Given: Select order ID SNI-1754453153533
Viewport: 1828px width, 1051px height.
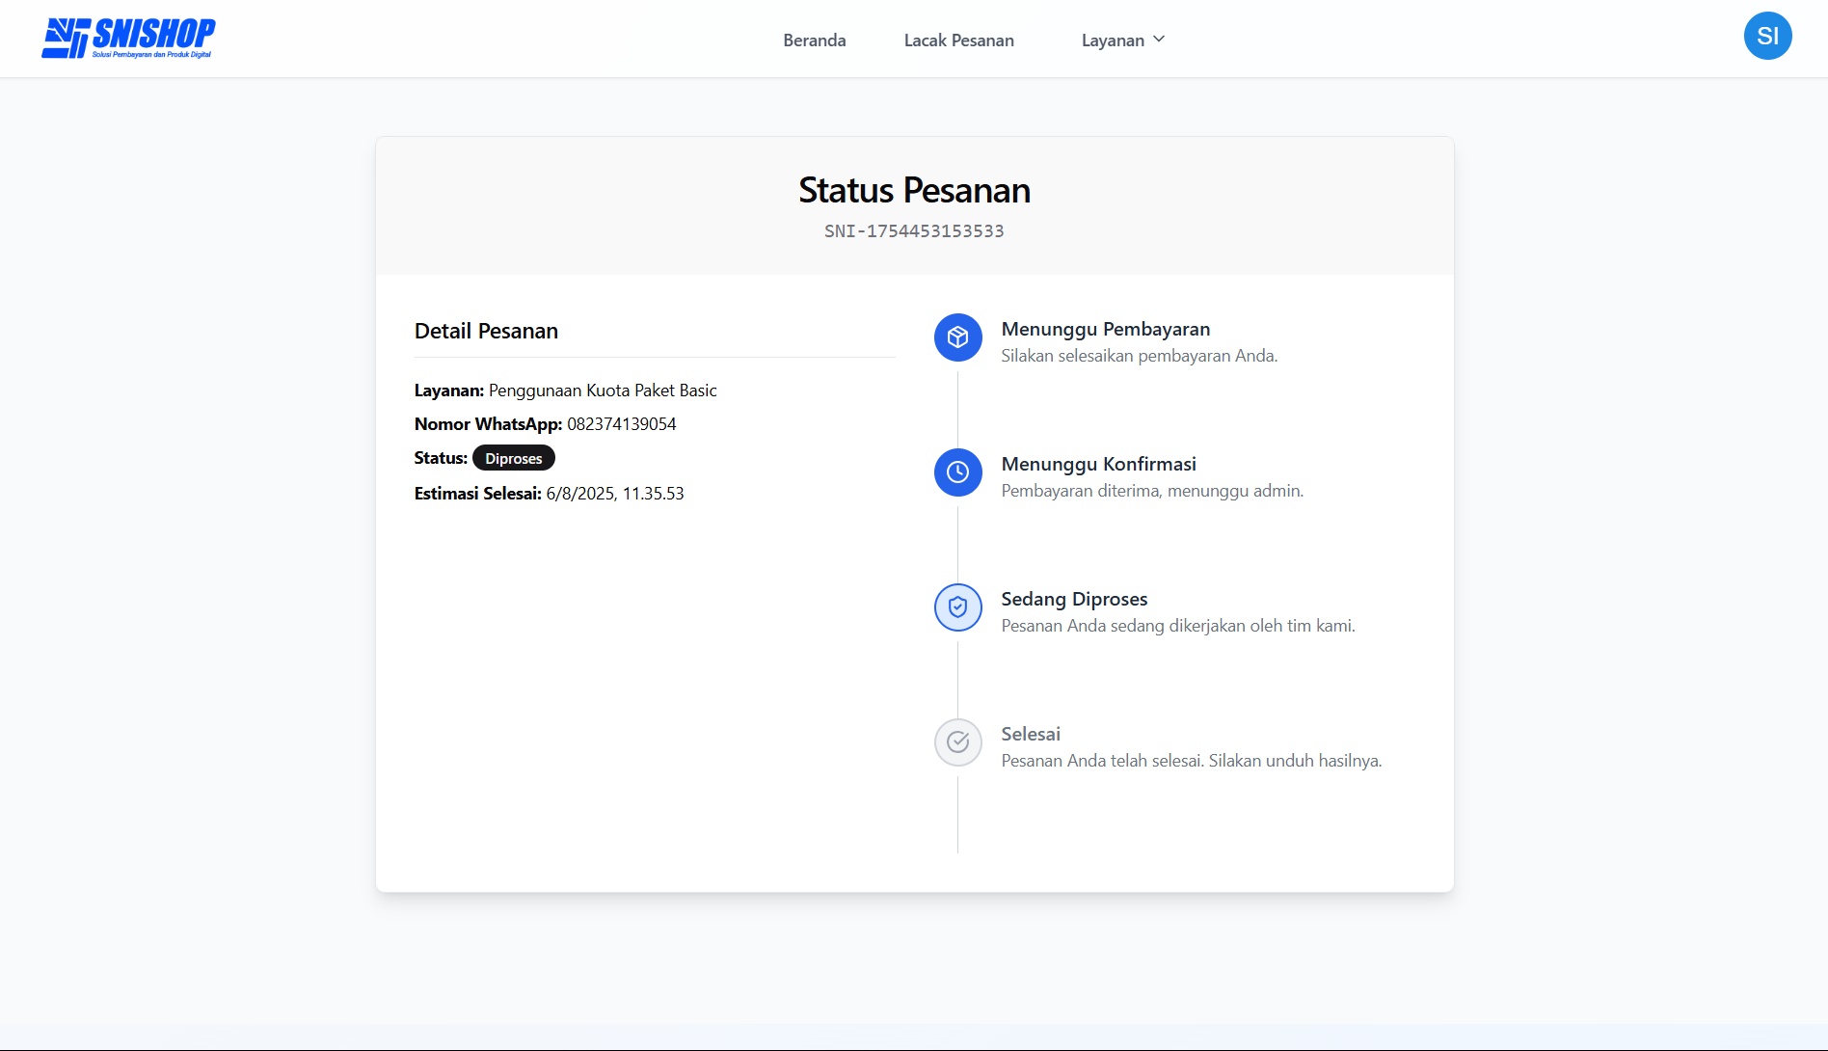Looking at the screenshot, I should (914, 231).
